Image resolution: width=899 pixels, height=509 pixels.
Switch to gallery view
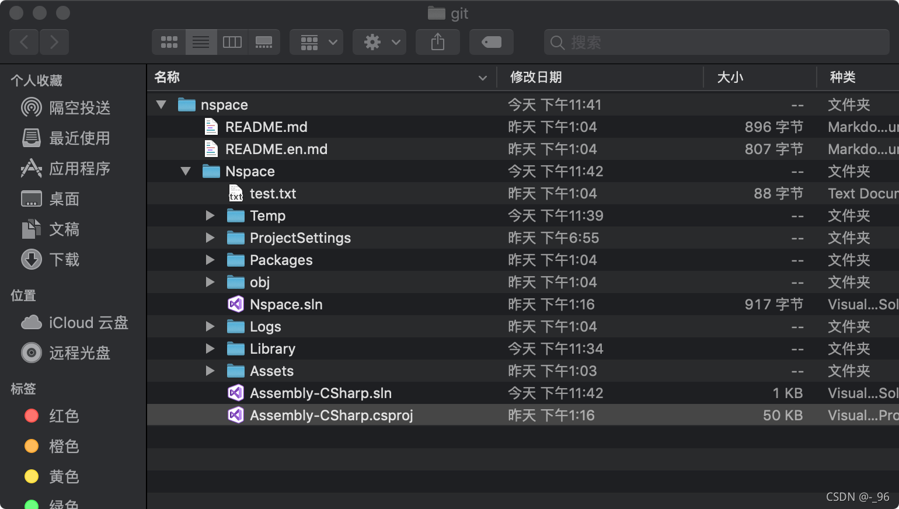point(264,42)
